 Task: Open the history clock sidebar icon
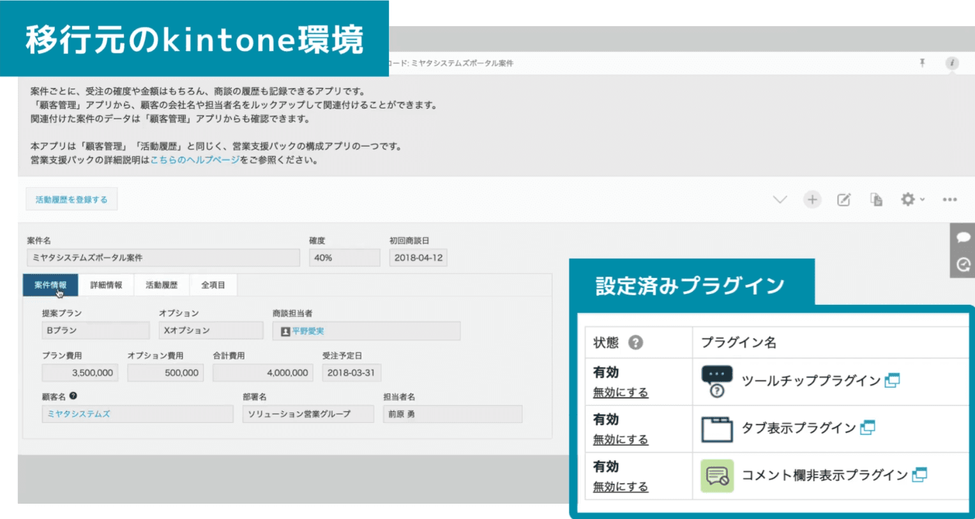[963, 264]
